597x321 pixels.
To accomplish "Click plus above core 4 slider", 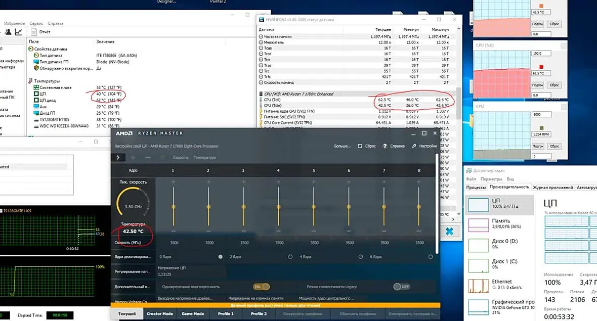I will point(278,182).
